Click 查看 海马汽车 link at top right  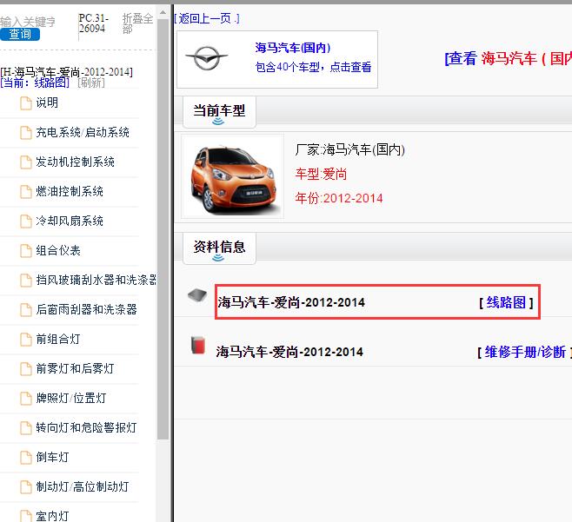pyautogui.click(x=509, y=58)
